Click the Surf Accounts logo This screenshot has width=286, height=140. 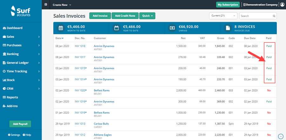(21, 11)
